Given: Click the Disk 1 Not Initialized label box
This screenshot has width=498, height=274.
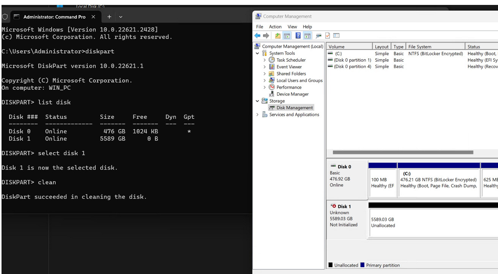Looking at the screenshot, I should tap(347, 220).
